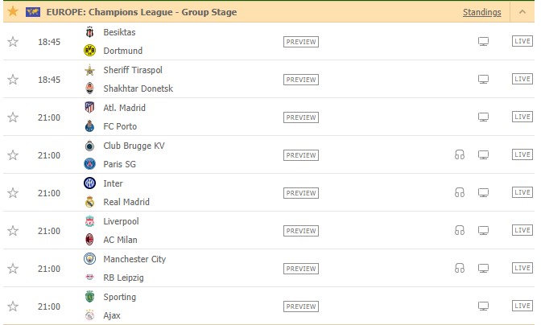
Task: Click TV icon for Besiktas vs Dortmund
Action: (483, 42)
